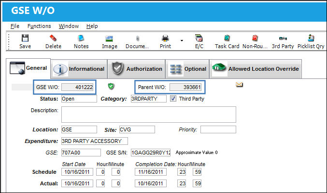This screenshot has width=327, height=193.
Task: Click the Site field CVG
Action: [x=137, y=129]
